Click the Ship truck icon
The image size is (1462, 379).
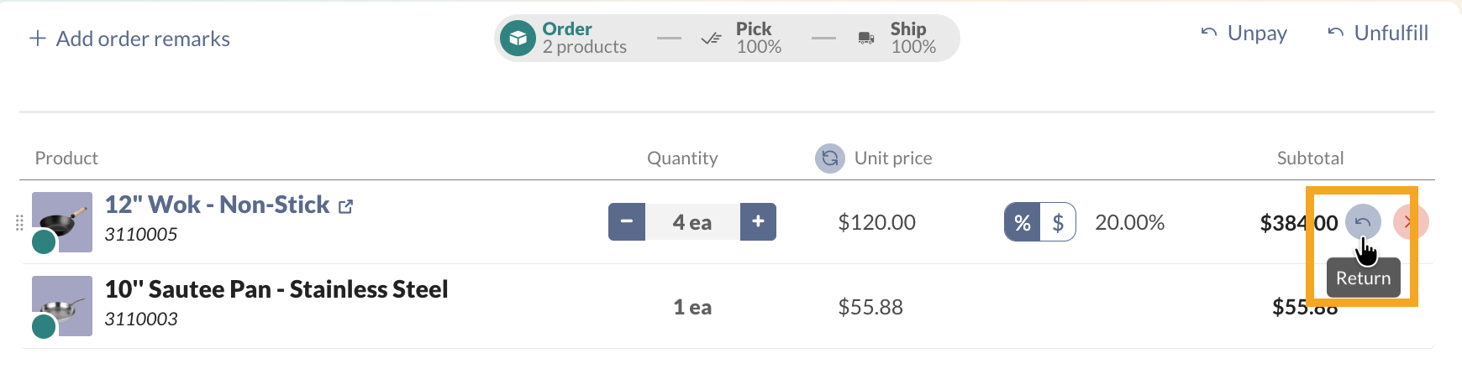[865, 39]
